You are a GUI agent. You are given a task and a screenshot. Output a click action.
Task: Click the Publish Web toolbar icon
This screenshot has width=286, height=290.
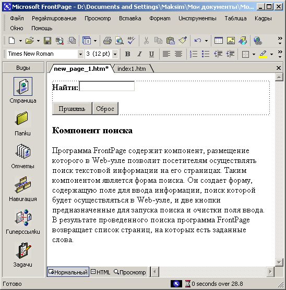pyautogui.click(x=71, y=41)
